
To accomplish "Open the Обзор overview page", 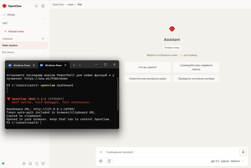I will (x=11, y=15).
